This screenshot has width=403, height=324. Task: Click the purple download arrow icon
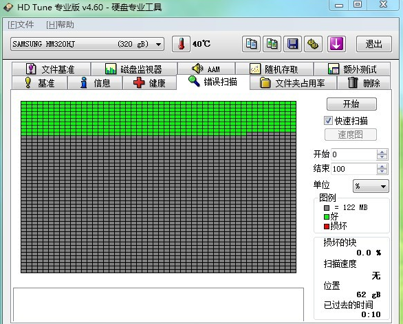336,44
